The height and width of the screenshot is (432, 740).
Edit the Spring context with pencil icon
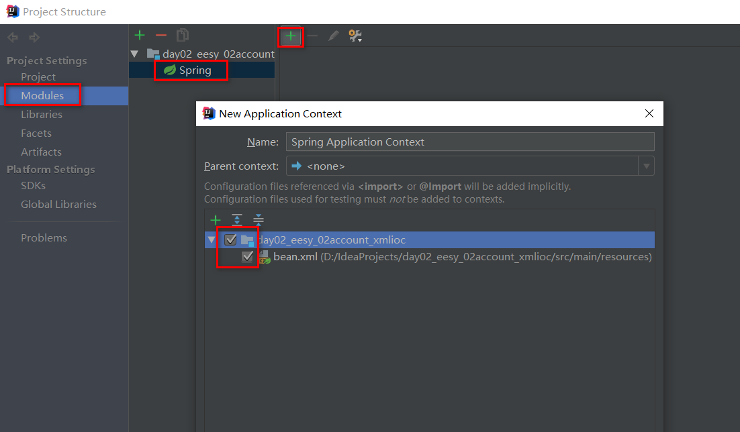pyautogui.click(x=334, y=36)
